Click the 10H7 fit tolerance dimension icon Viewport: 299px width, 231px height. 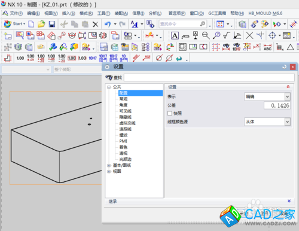(93, 58)
